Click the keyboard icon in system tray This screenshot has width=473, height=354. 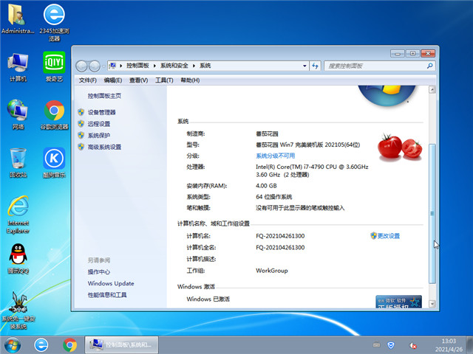coord(376,344)
